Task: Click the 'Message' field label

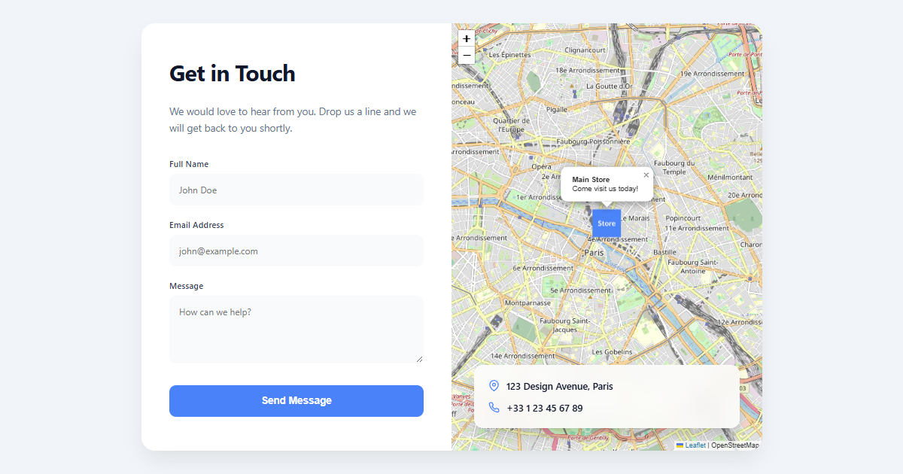Action: [187, 286]
